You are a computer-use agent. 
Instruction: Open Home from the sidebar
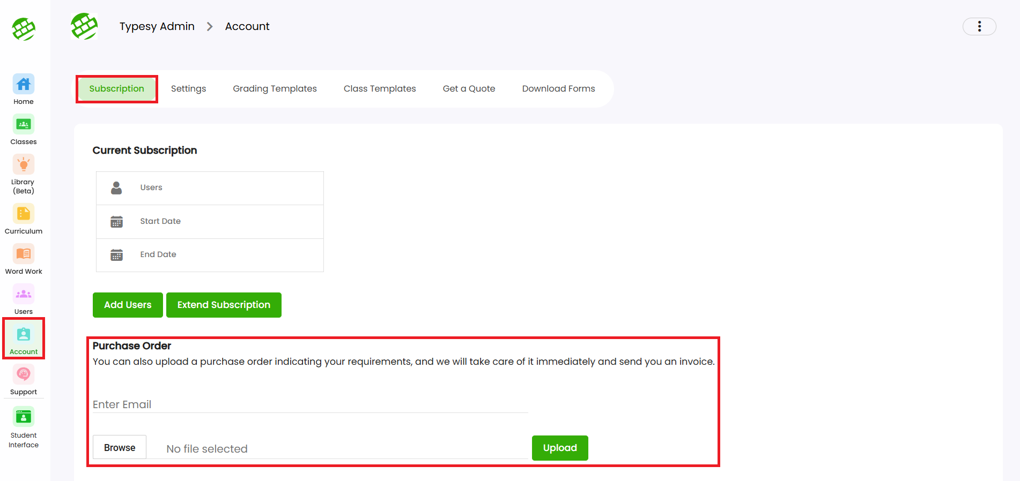pyautogui.click(x=24, y=89)
